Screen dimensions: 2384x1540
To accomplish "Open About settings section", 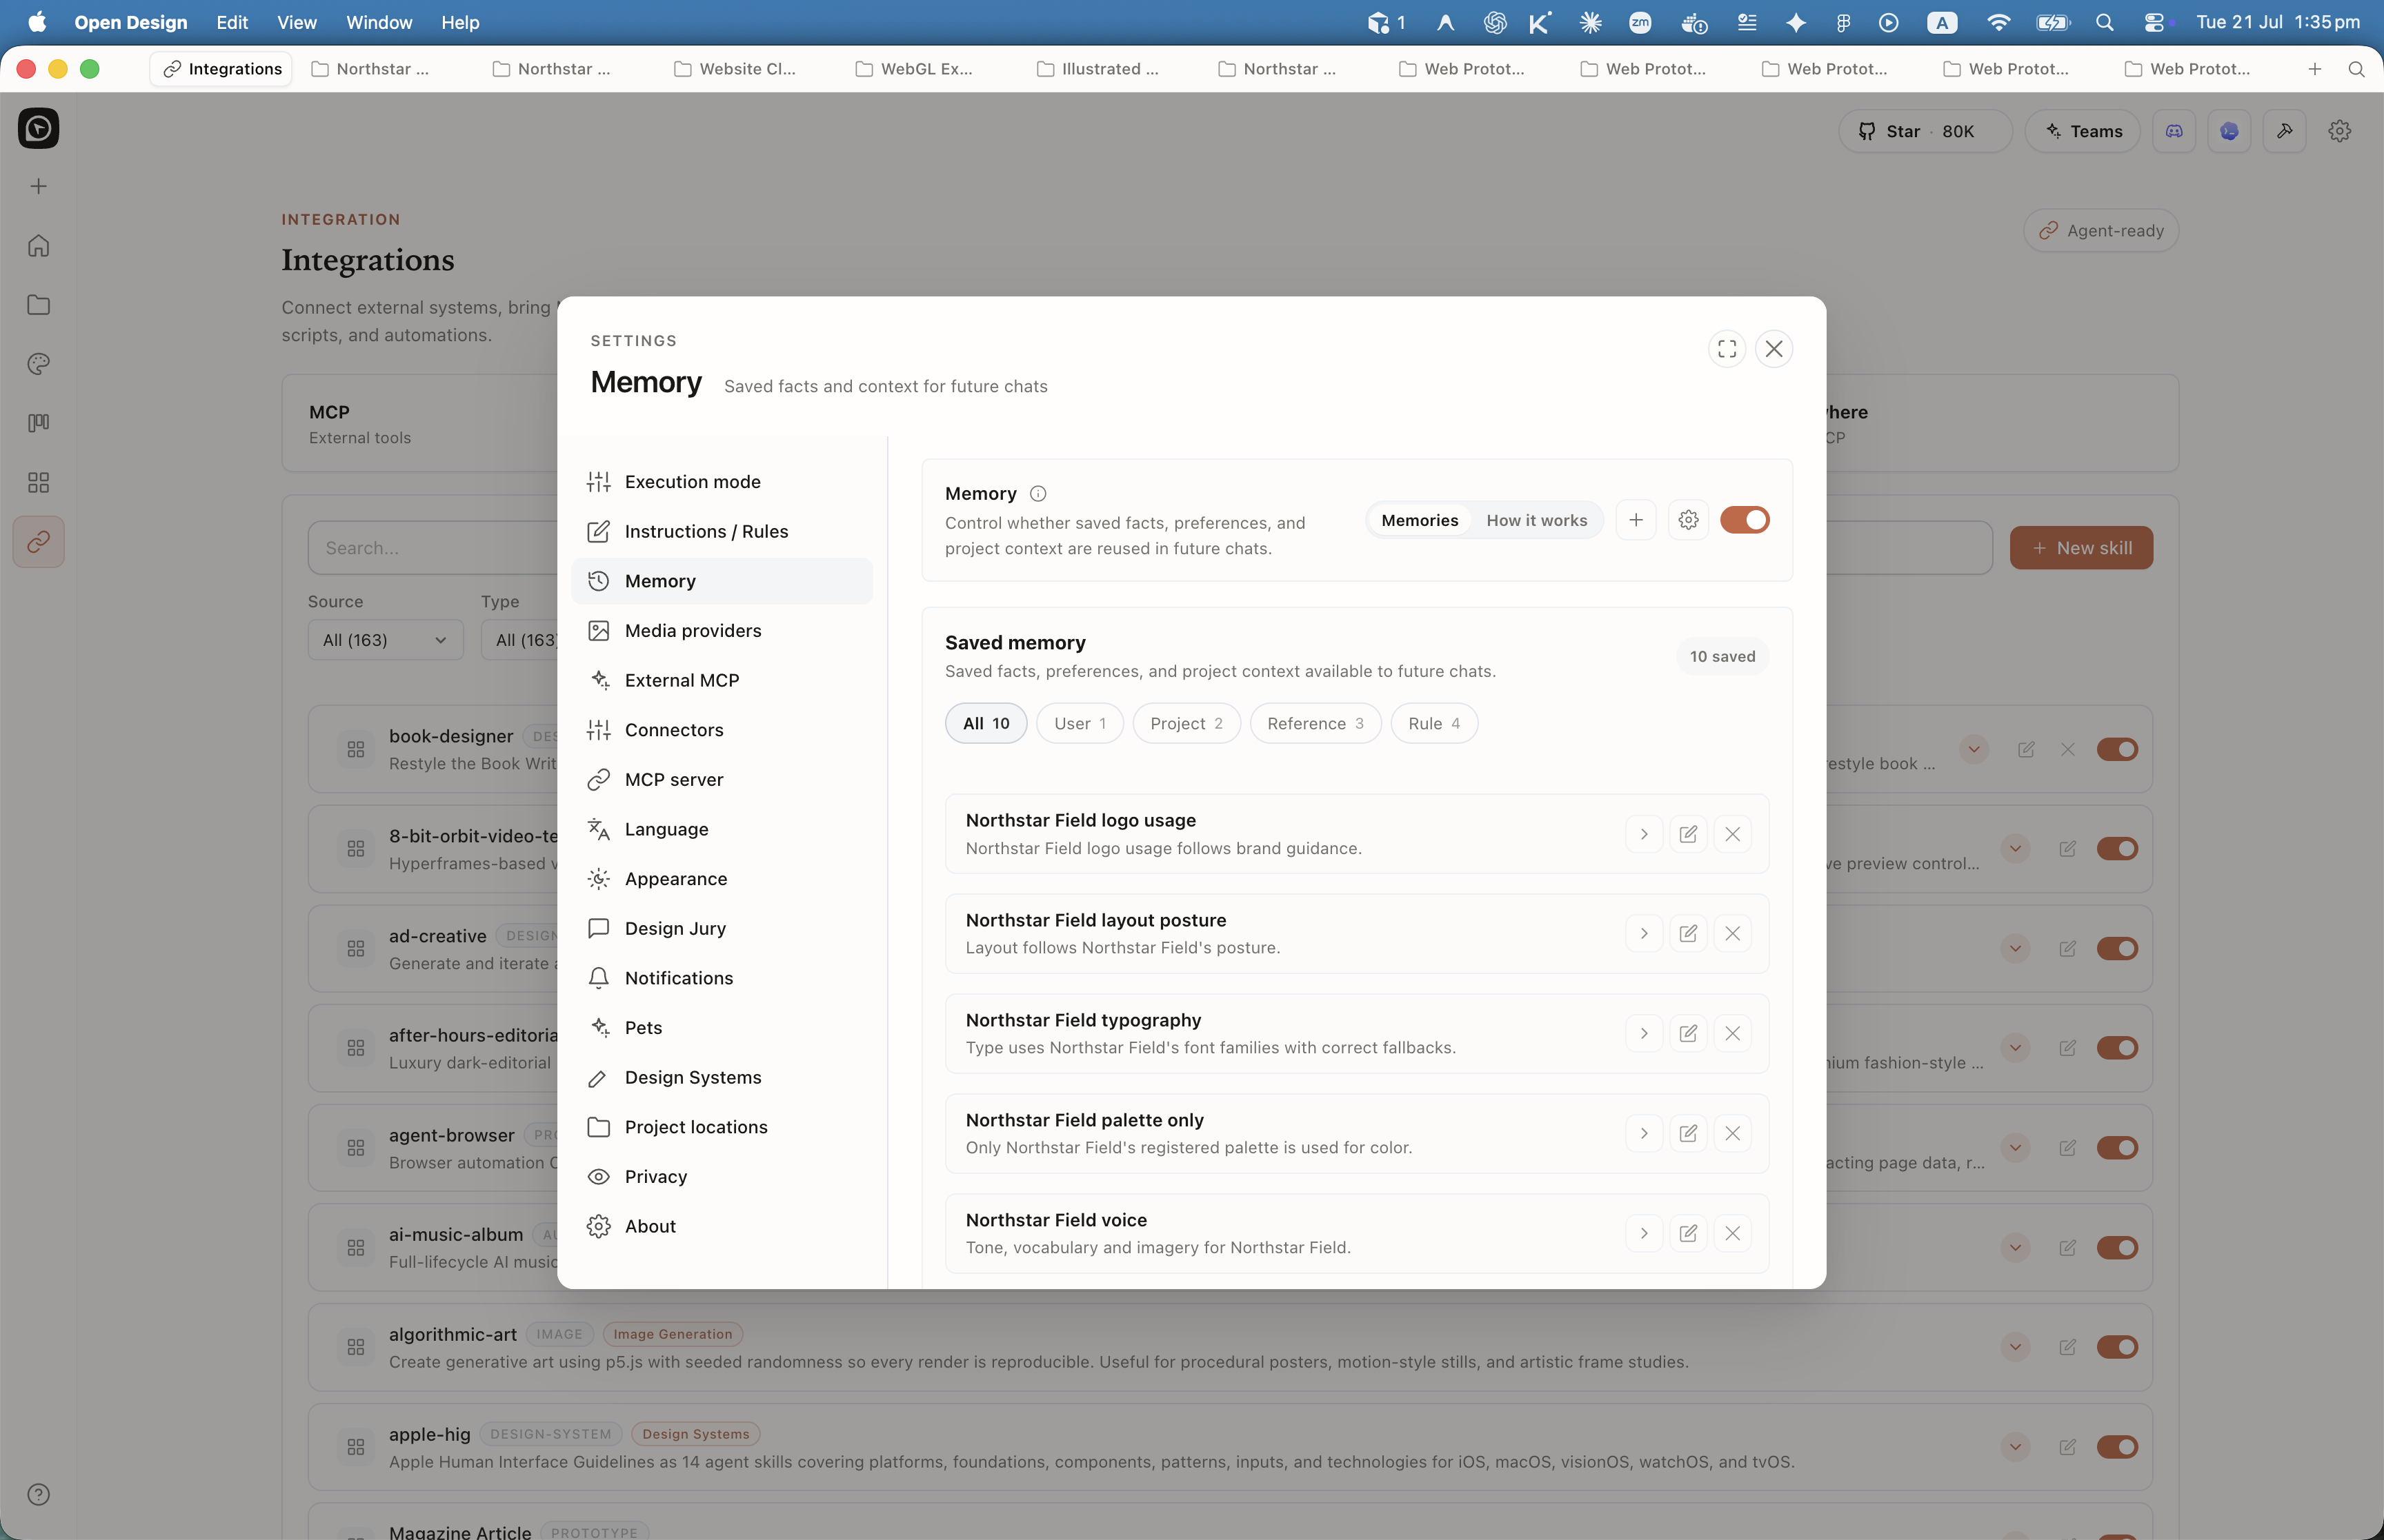I will point(722,1227).
